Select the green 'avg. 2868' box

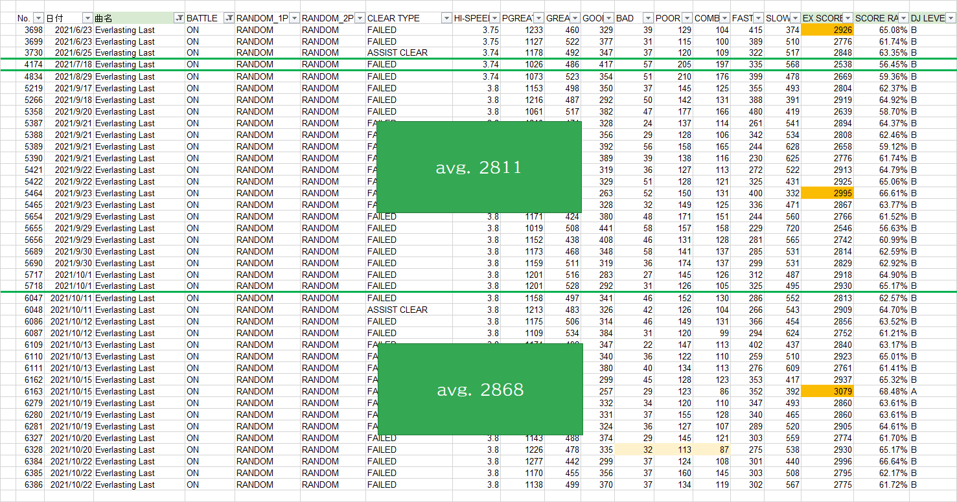(479, 389)
